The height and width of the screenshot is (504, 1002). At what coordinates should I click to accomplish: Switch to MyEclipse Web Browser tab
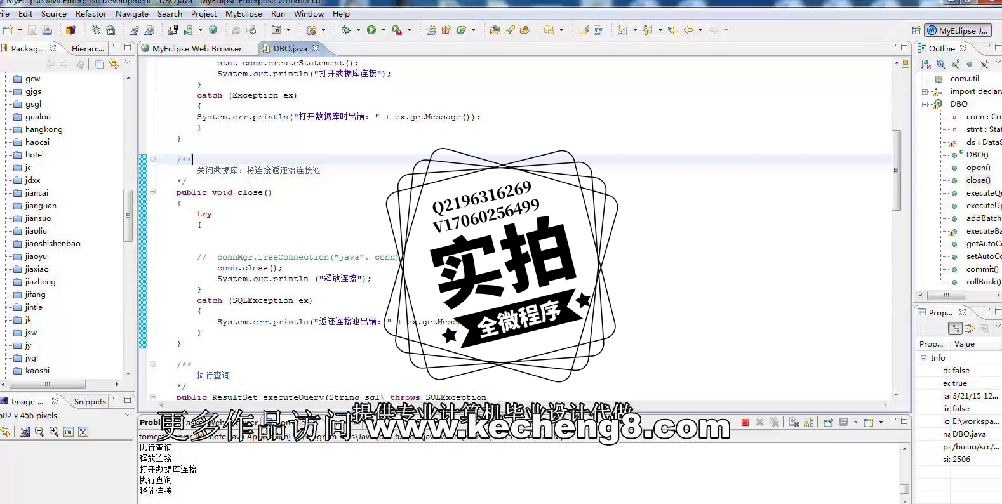click(x=197, y=48)
